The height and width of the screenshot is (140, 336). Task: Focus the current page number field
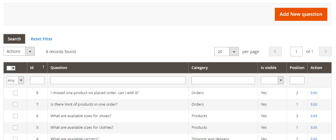(x=296, y=52)
